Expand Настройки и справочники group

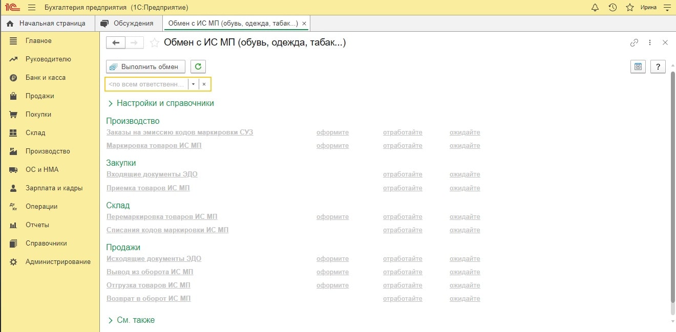161,103
